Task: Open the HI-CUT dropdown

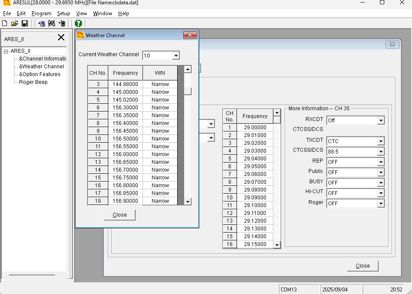Action: (381, 193)
